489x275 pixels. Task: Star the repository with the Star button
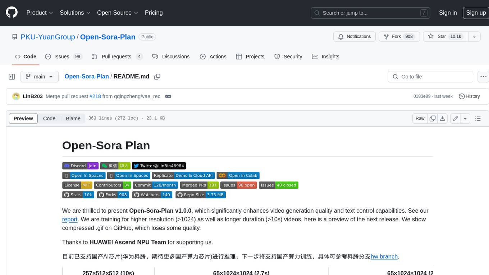[x=445, y=37]
